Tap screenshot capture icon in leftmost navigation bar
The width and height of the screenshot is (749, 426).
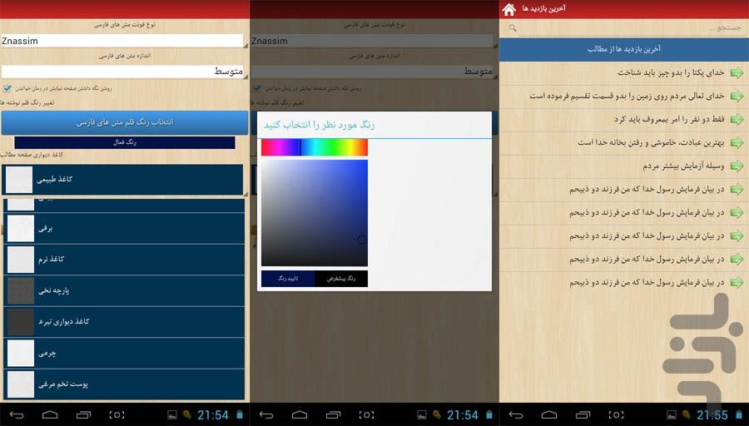(x=117, y=414)
